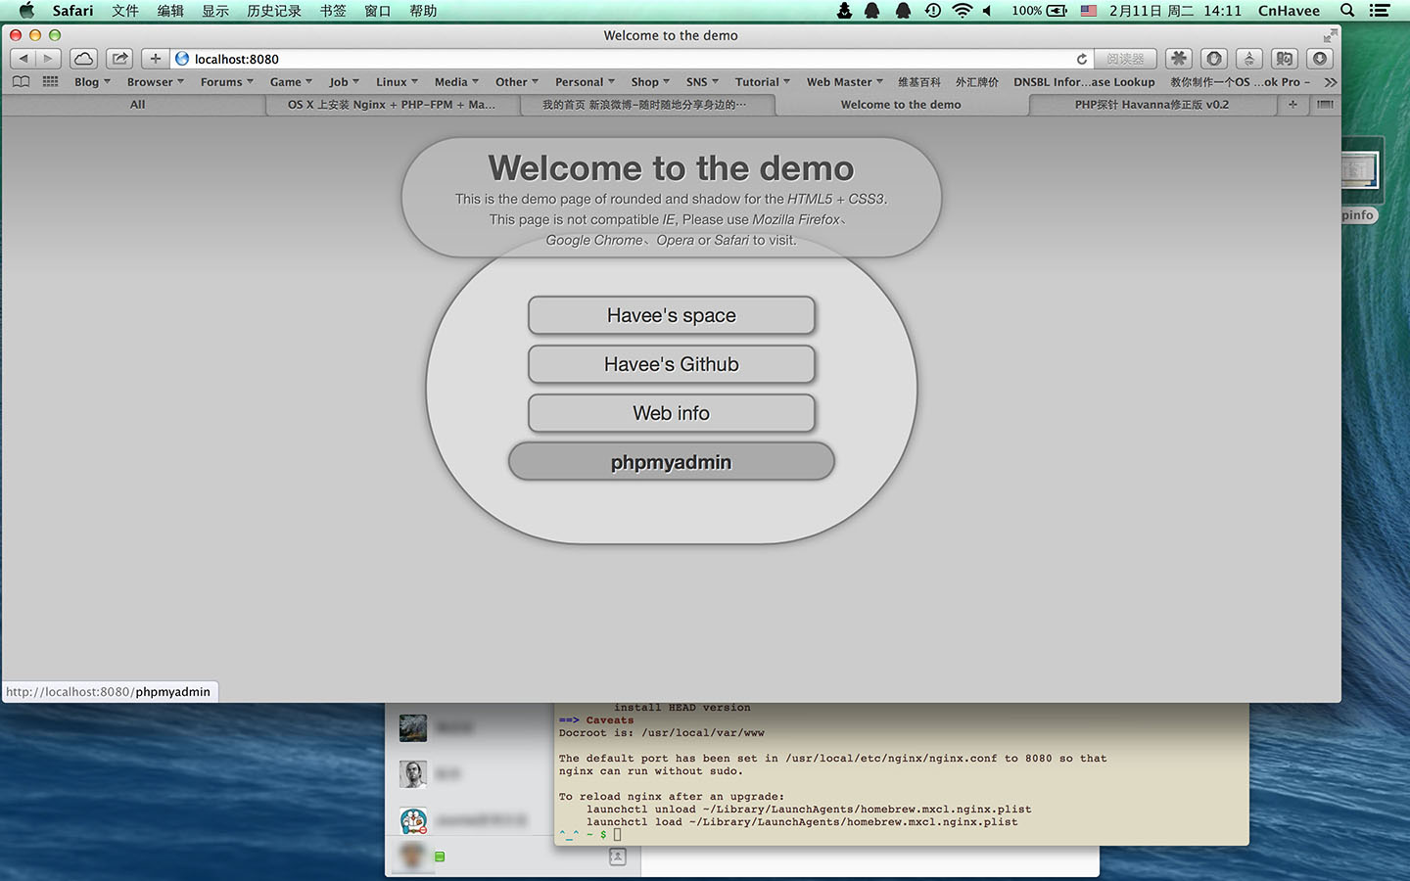1410x881 pixels.
Task: Open the 书签 menu
Action: point(333,11)
